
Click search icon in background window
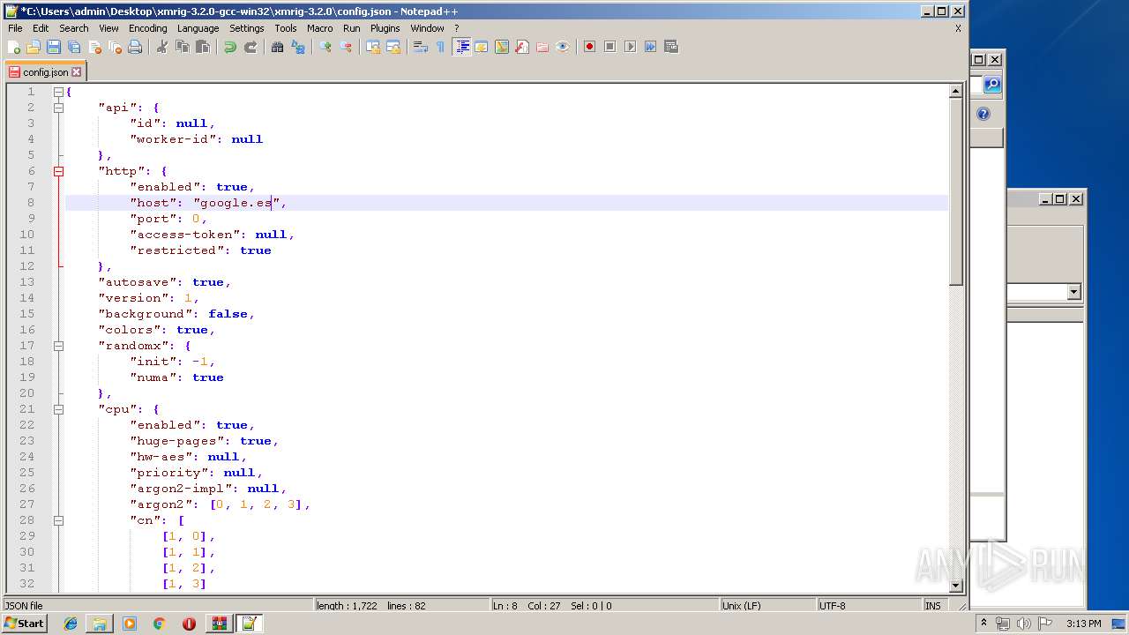click(992, 84)
